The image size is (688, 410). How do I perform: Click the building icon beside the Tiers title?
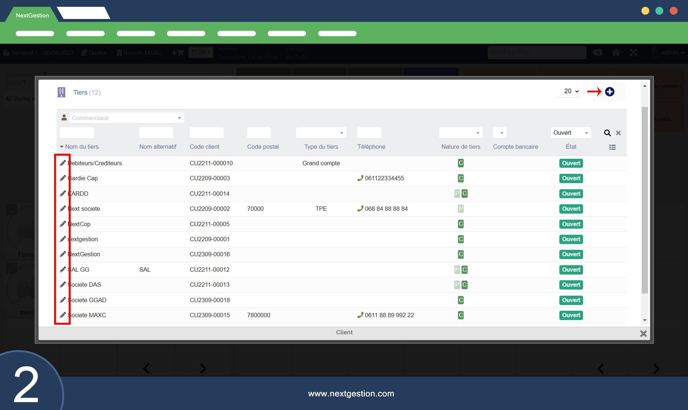tap(61, 92)
